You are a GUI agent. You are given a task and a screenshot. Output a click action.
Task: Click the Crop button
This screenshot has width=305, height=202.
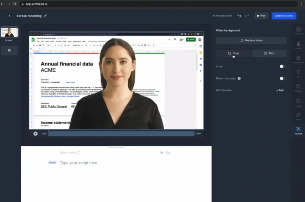[233, 53]
